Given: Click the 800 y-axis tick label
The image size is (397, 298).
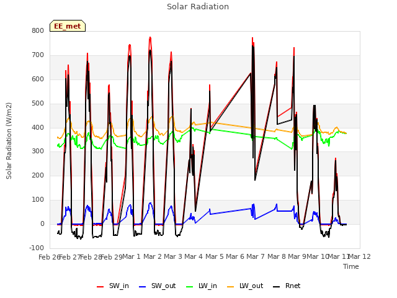Looking at the screenshot, I should 38,30.
